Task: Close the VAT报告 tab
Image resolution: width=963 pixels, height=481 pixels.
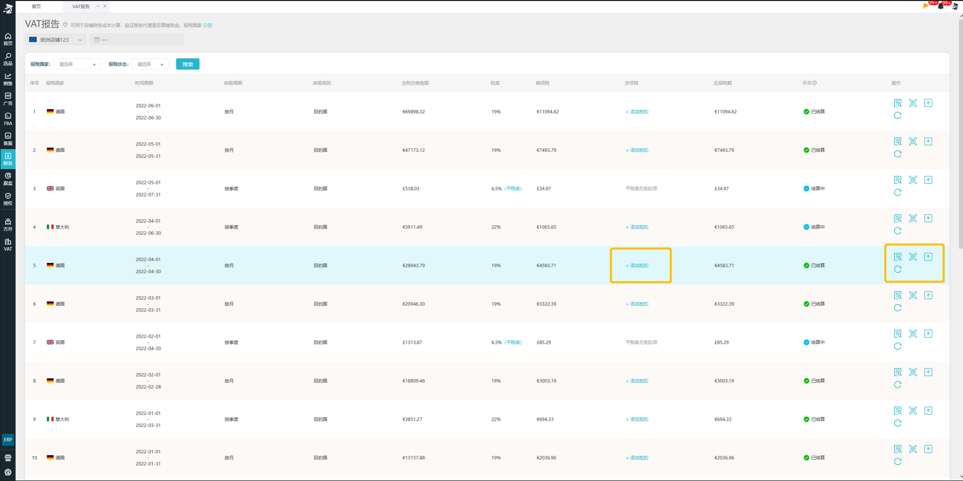Action: coord(105,6)
